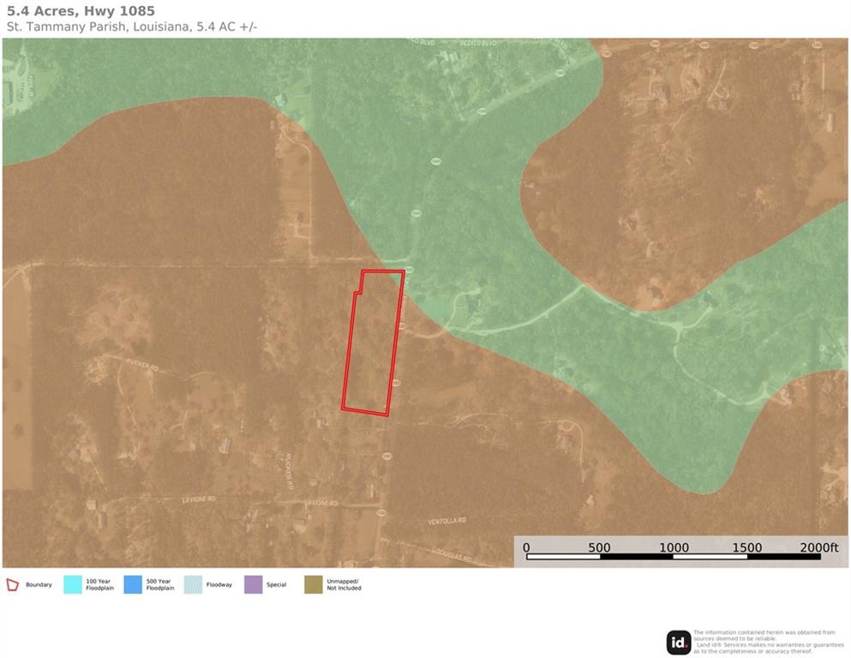The image size is (851, 658).
Task: Click the 'Floodway' legend label
Action: coord(219,585)
